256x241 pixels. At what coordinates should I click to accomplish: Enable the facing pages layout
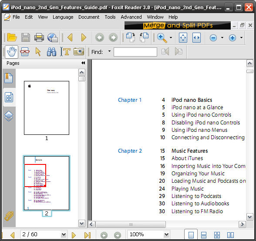click(x=231, y=235)
